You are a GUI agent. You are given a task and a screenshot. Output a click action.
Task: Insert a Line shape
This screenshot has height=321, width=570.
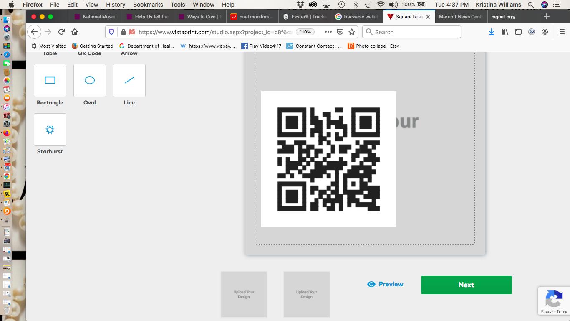coord(129,80)
